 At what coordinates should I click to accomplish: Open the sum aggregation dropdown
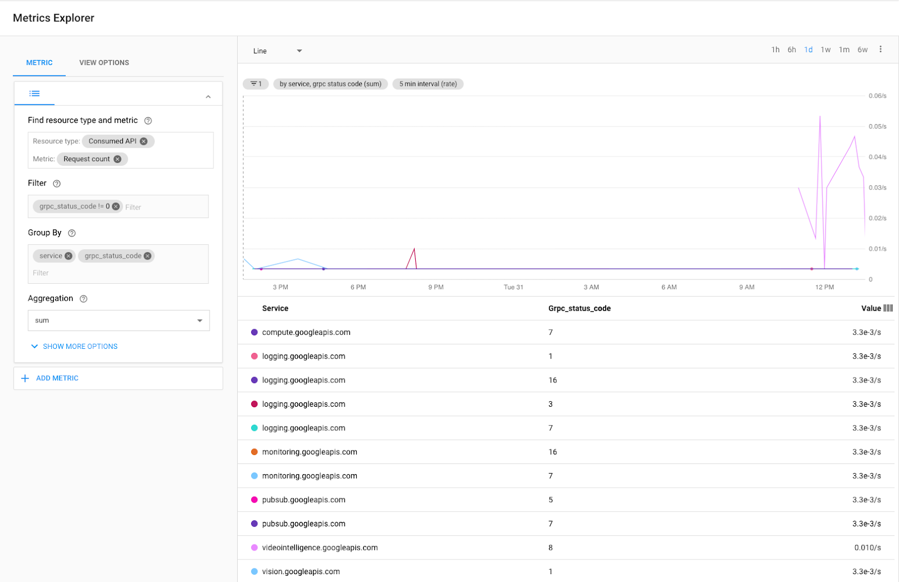point(118,320)
